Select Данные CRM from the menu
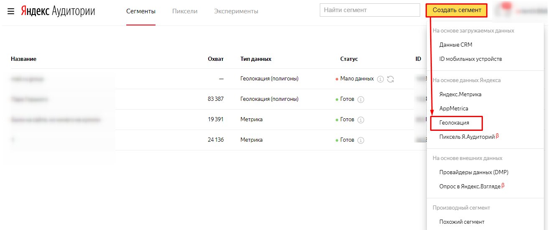551x230 pixels. click(456, 45)
